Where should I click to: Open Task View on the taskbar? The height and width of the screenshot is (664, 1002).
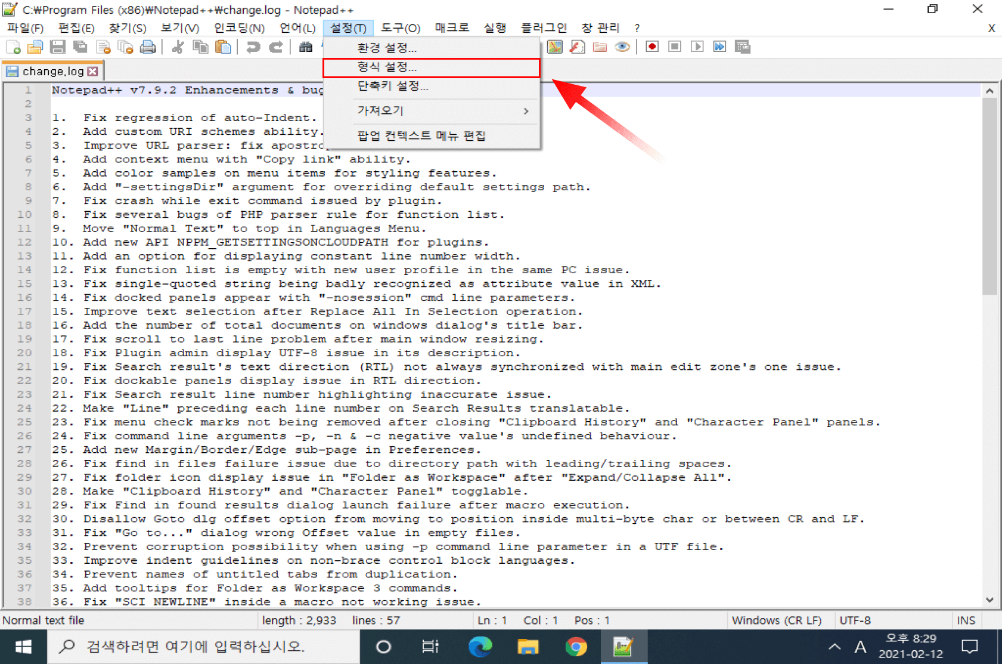(x=430, y=647)
